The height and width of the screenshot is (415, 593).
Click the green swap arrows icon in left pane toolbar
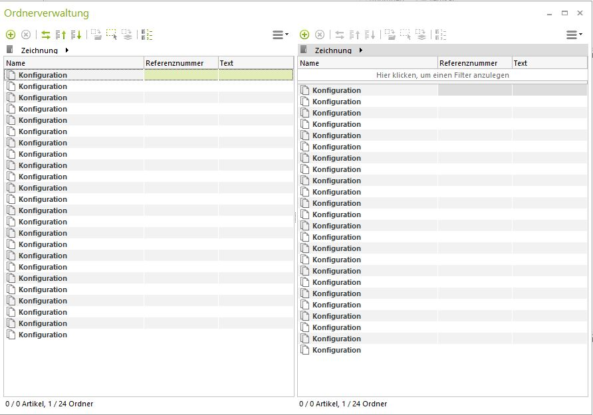coord(46,35)
